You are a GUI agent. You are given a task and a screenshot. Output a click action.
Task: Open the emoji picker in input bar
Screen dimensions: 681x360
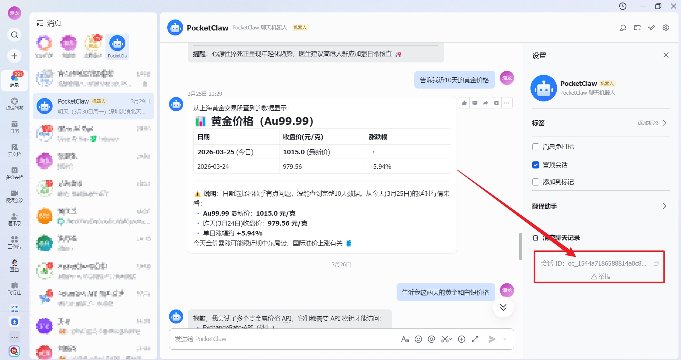coord(419,339)
